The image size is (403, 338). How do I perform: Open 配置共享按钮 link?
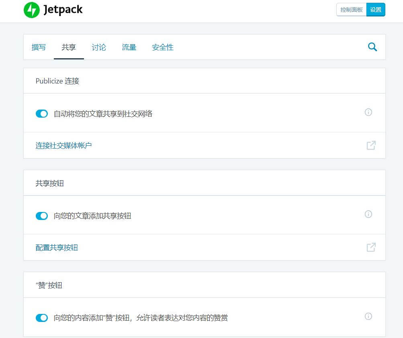pos(57,247)
